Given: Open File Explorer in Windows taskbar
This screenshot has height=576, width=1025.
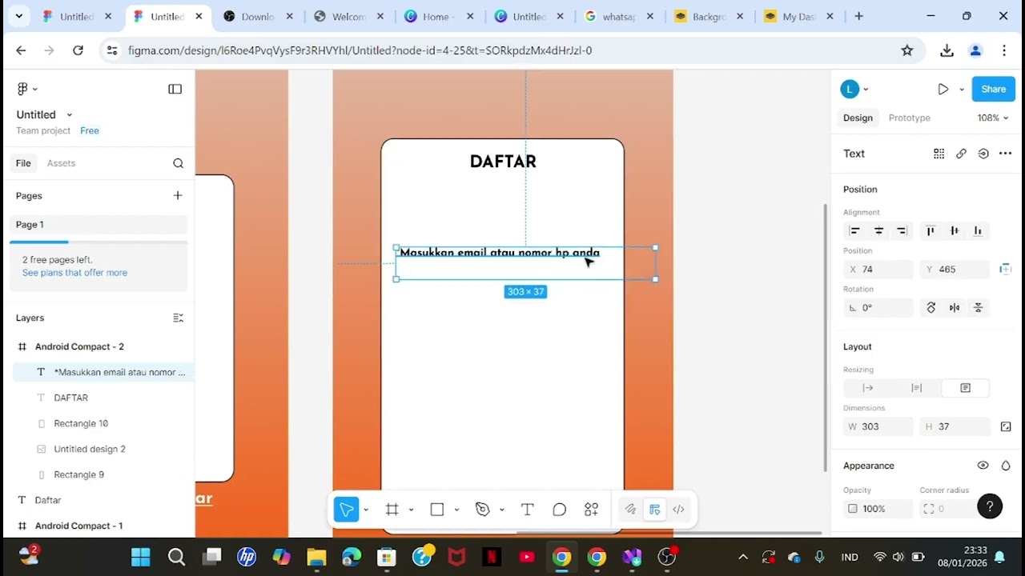Looking at the screenshot, I should point(316,557).
